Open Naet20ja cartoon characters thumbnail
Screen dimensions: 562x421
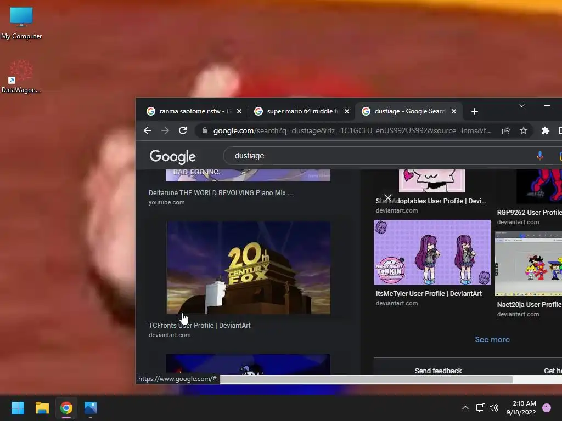[529, 264]
